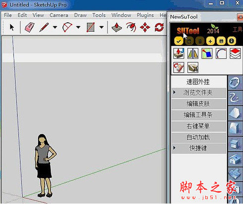The image size is (243, 204).
Task: Click the 浏览文件夹 button
Action: point(199,93)
